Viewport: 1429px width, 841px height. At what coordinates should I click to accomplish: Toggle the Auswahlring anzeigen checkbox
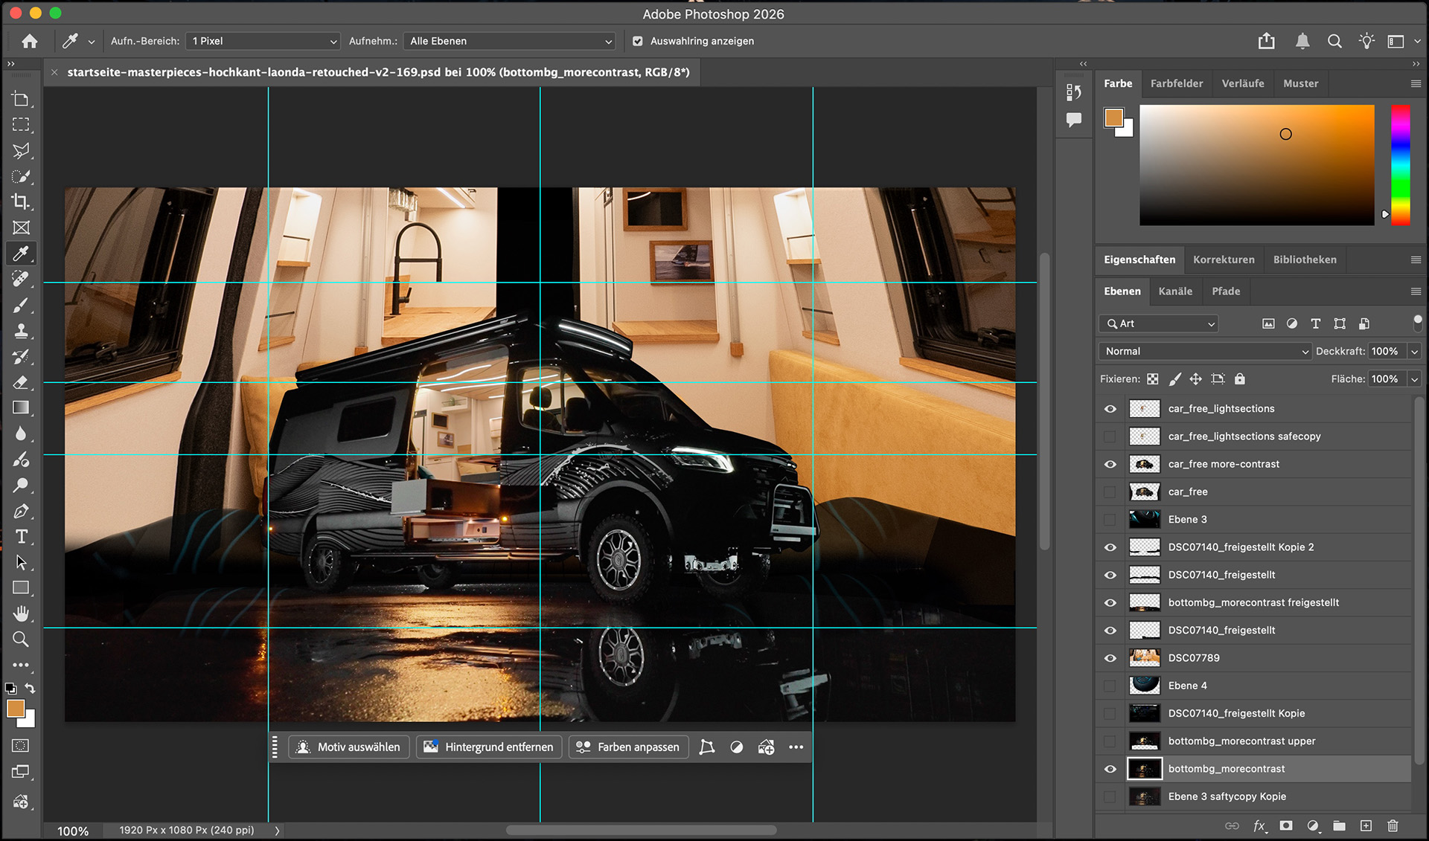(x=638, y=41)
